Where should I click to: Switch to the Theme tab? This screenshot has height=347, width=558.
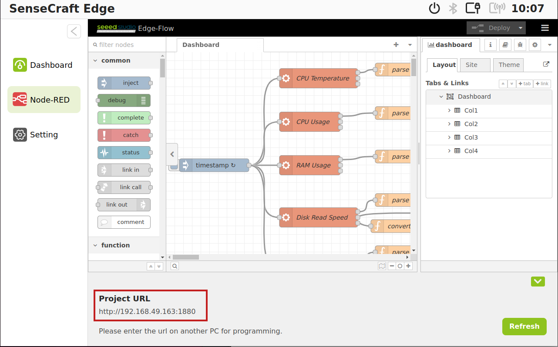(508, 65)
